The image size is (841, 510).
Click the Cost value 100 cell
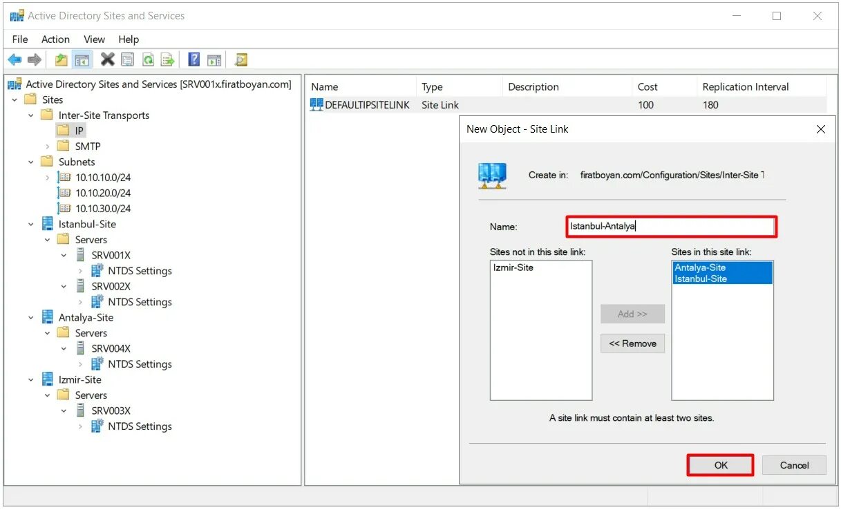click(645, 105)
